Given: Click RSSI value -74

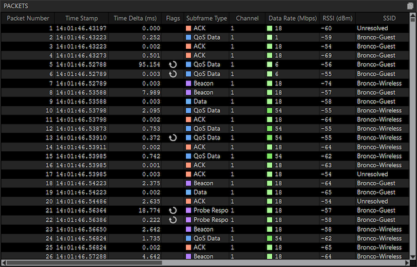Looking at the screenshot, I should pos(326,83).
